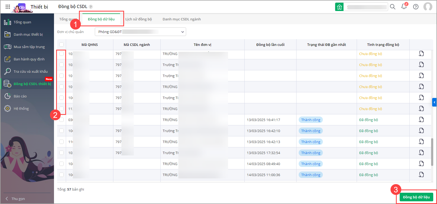Image resolution: width=437 pixels, height=204 pixels.
Task: Tick checkbox for row synced 14/03/2025 11:00:36
Action: click(62, 175)
